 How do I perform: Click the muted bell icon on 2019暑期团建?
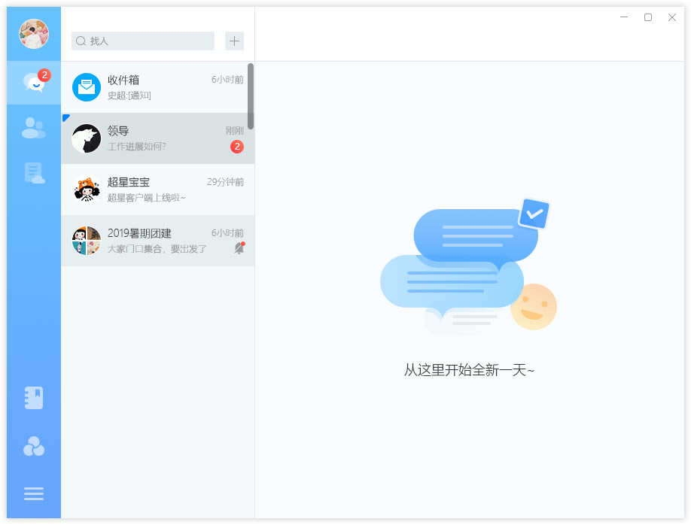point(239,248)
